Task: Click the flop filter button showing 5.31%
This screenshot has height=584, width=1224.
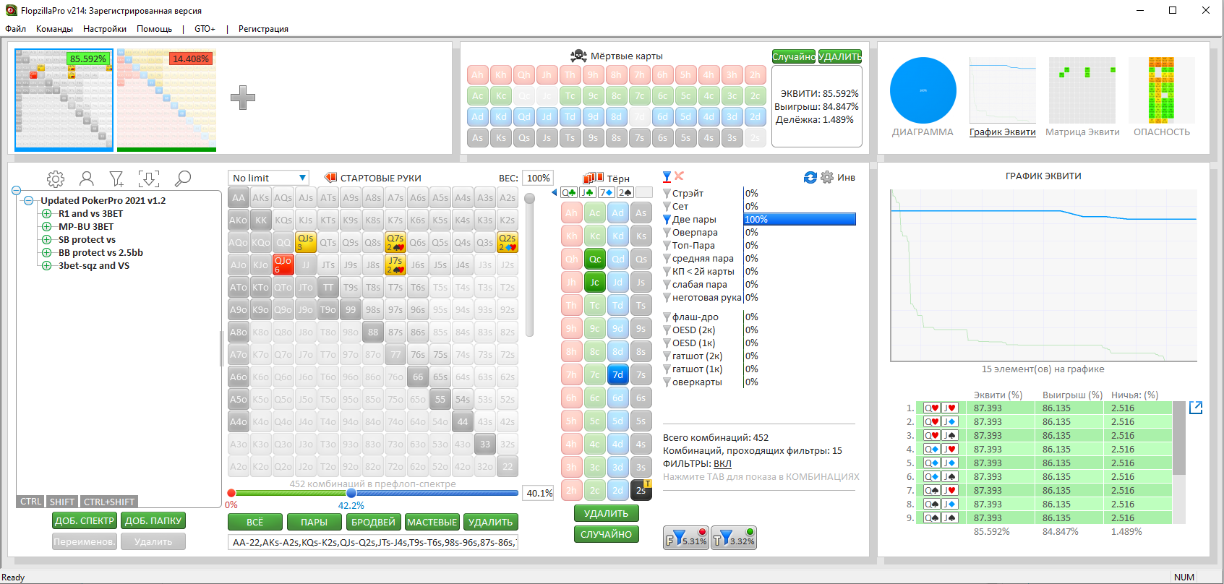Action: [685, 538]
